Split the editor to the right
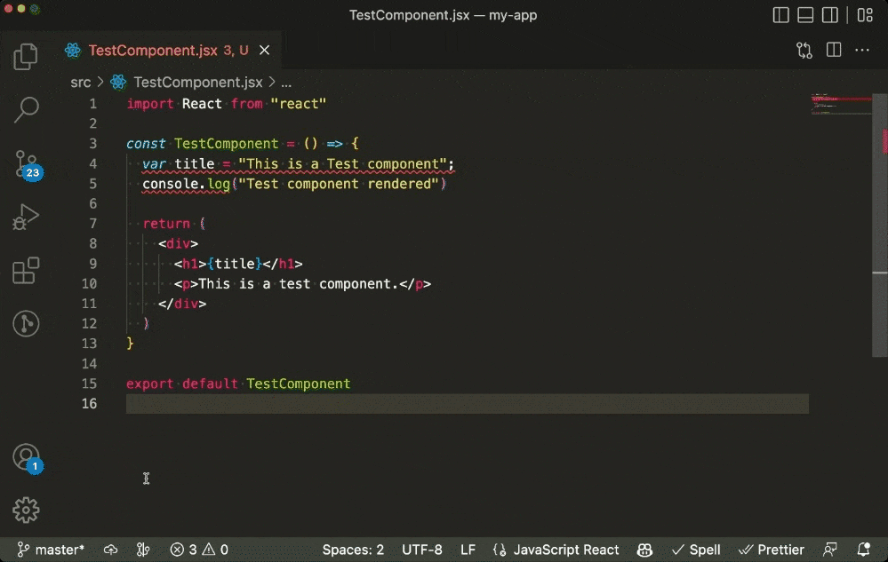 [x=834, y=51]
